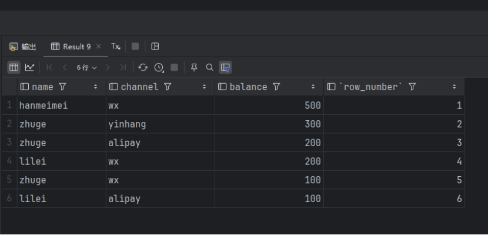The width and height of the screenshot is (488, 235).
Task: Sort by row_number column arrows
Action: 454,87
